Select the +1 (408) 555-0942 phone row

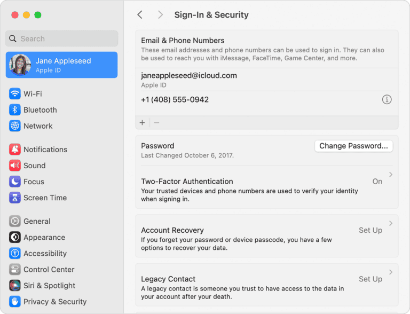click(x=267, y=100)
